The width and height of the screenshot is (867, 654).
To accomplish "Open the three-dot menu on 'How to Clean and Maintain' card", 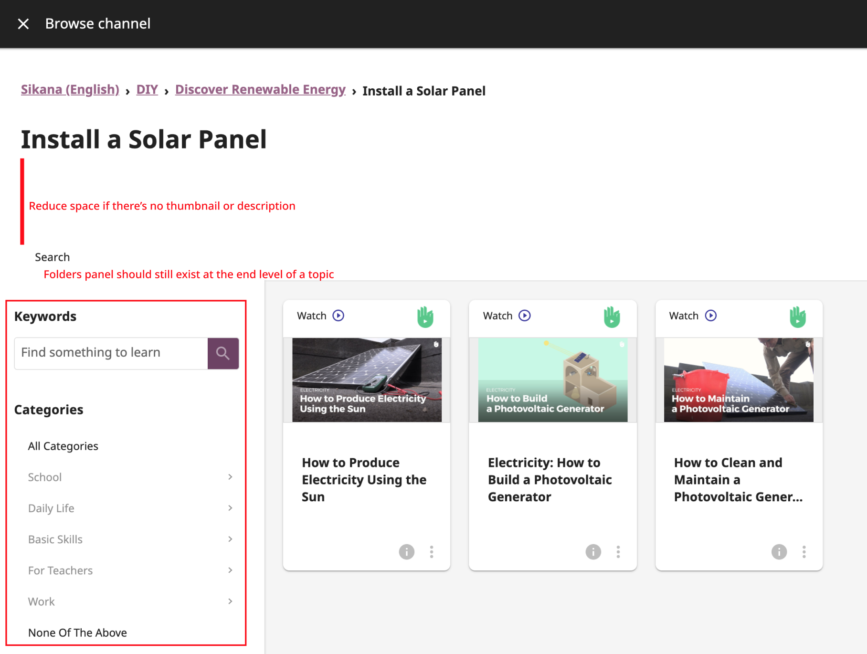I will (804, 552).
